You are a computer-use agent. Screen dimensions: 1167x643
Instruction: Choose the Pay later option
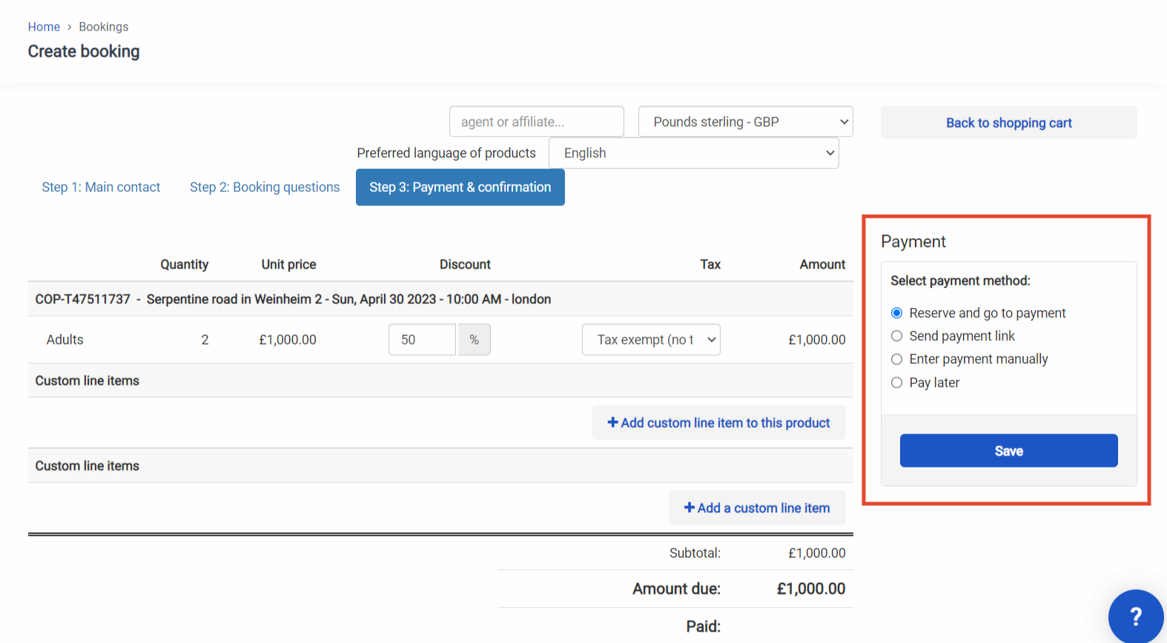tap(896, 382)
